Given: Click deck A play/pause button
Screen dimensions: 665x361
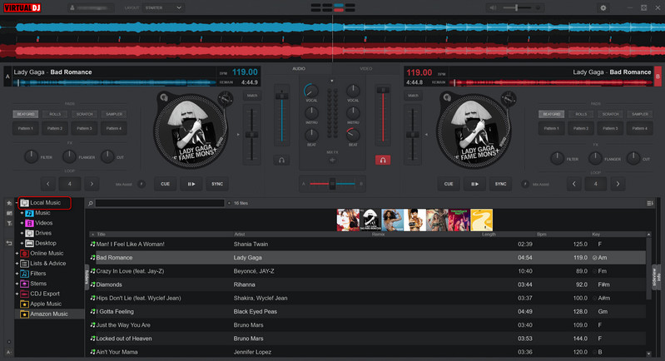Looking at the screenshot, I should tap(191, 184).
